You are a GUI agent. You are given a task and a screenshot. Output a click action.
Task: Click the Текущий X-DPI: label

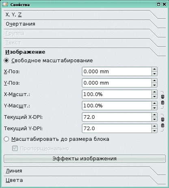(23, 117)
